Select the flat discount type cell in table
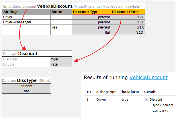The width and height of the screenshot is (176, 118). point(91,32)
